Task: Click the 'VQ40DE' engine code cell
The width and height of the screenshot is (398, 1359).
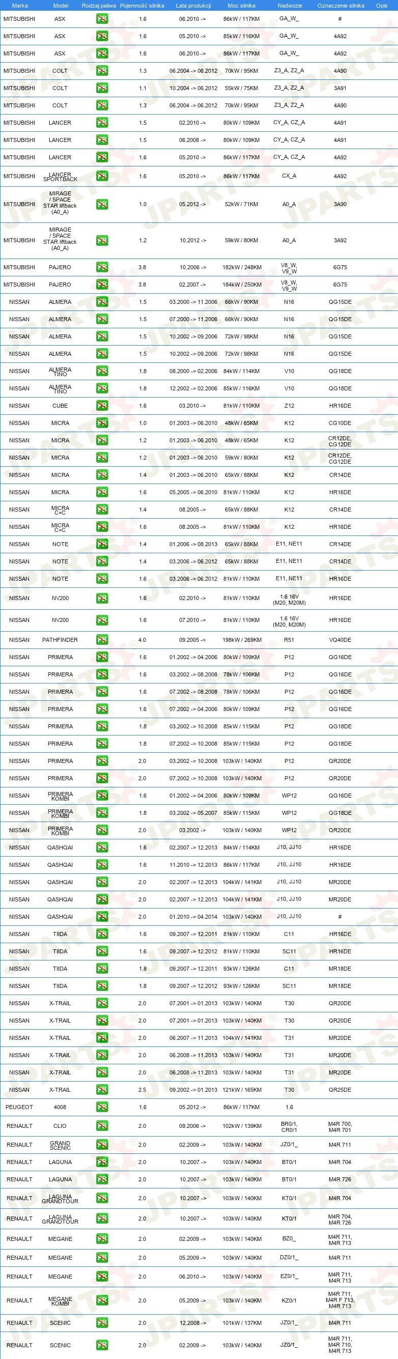Action: [340, 640]
